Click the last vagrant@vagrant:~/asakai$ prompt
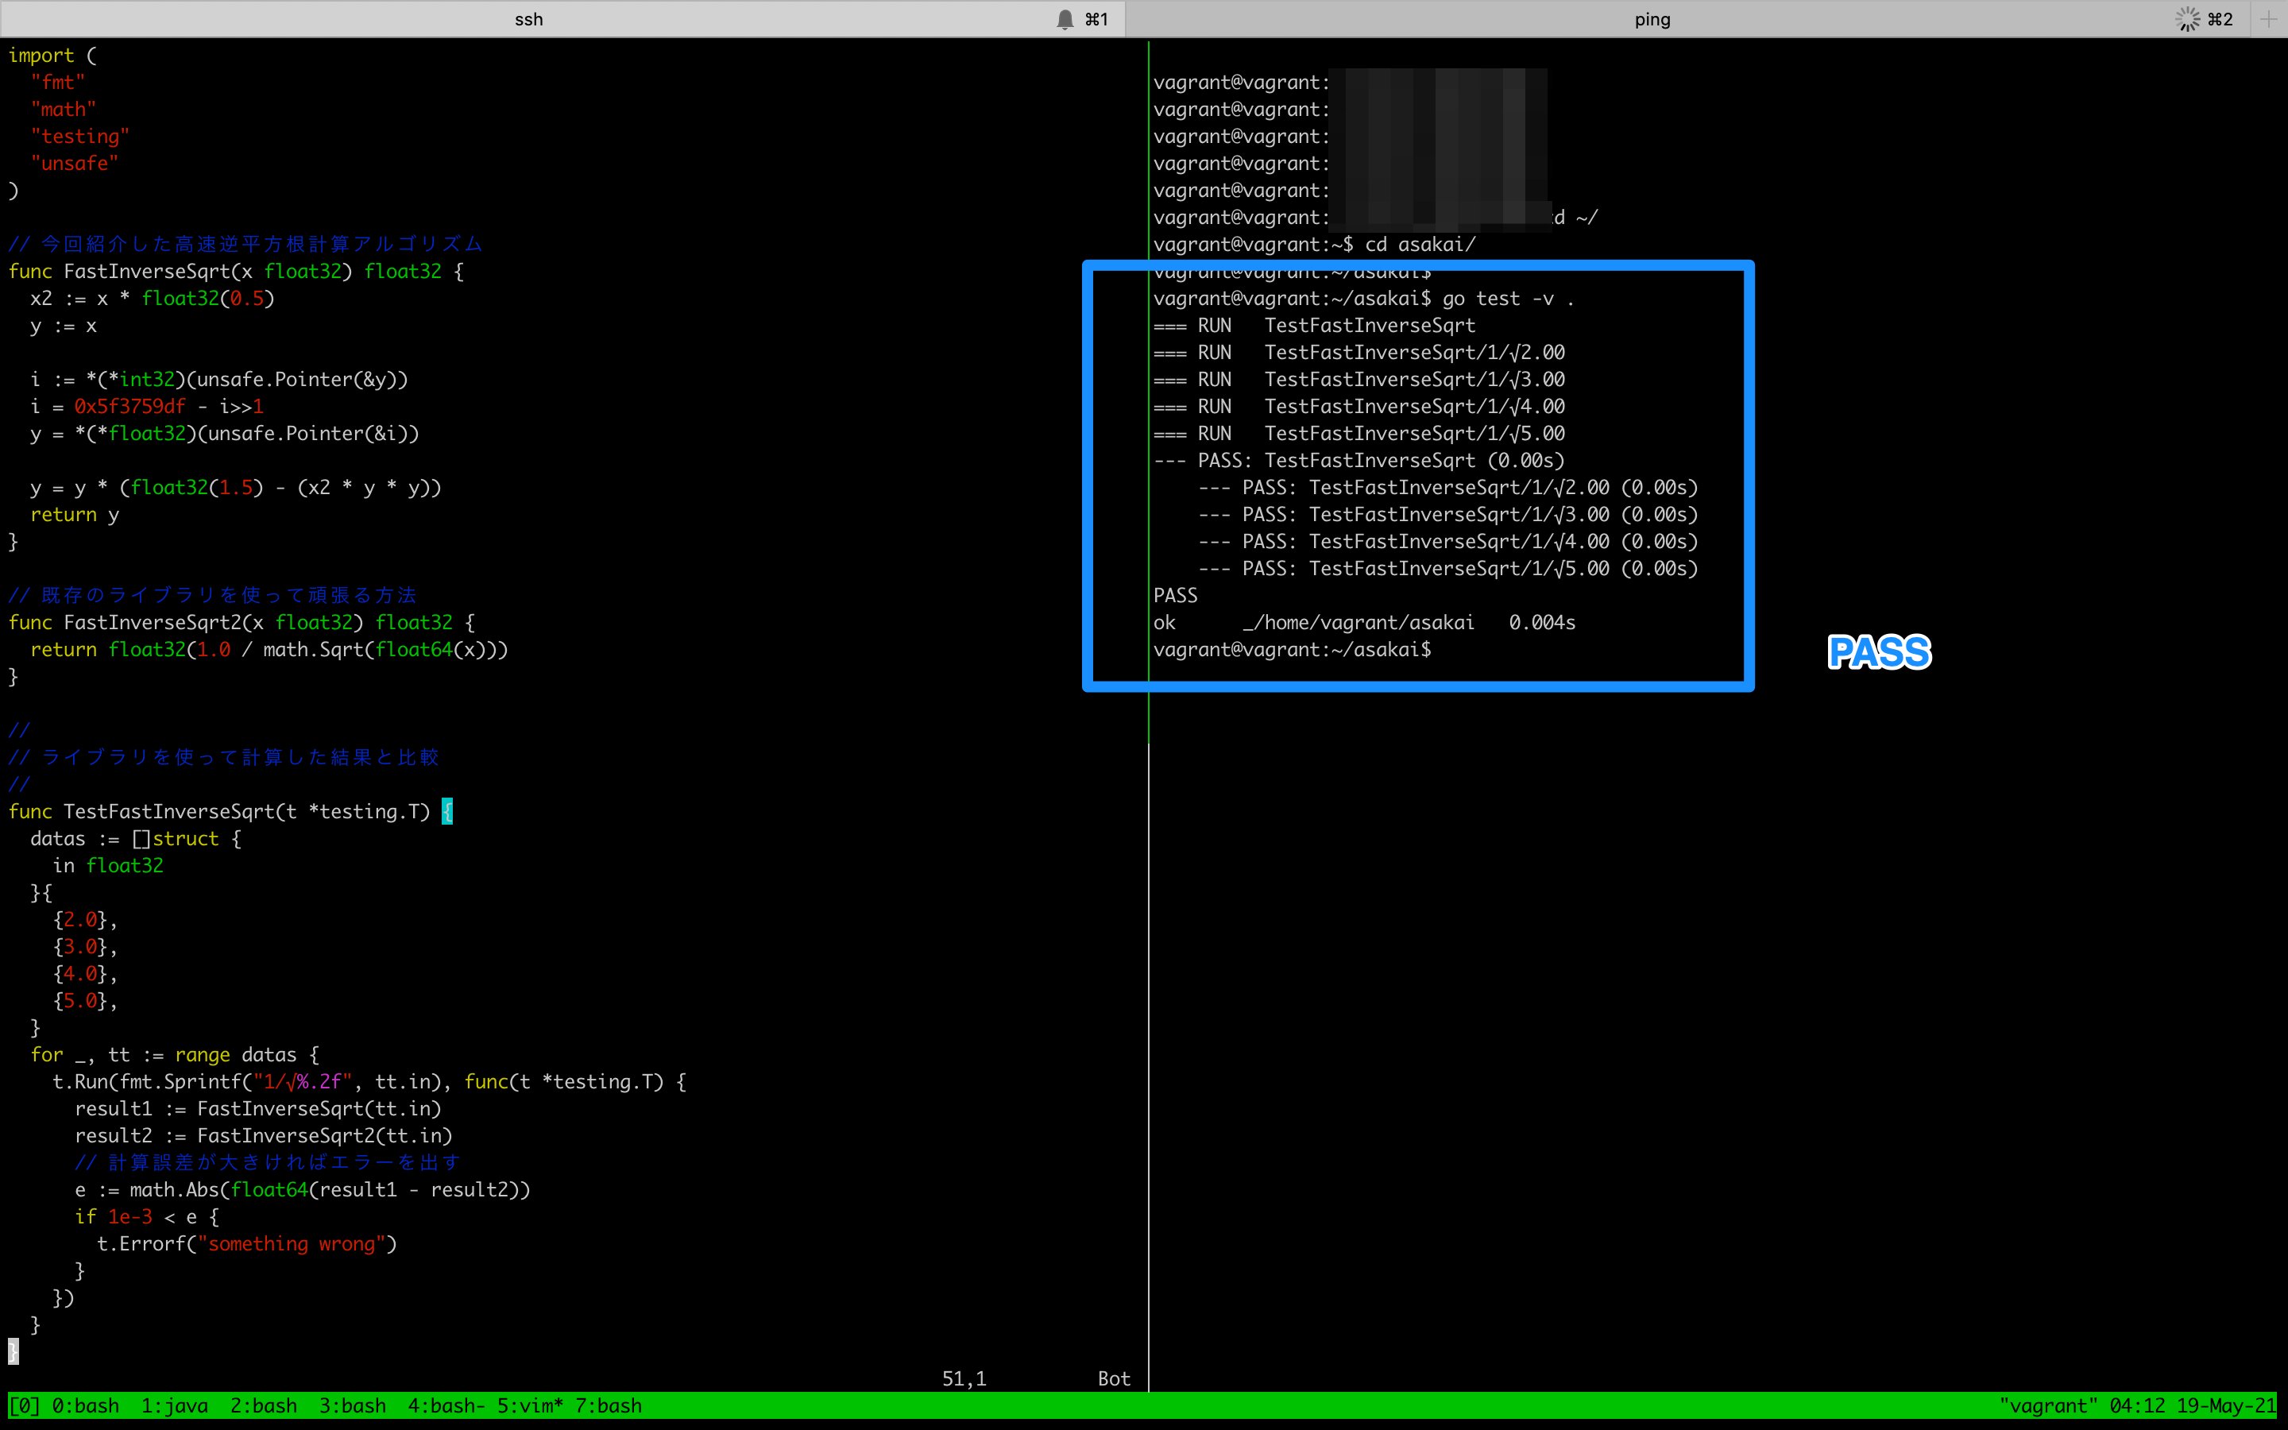2288x1430 pixels. click(x=1292, y=650)
